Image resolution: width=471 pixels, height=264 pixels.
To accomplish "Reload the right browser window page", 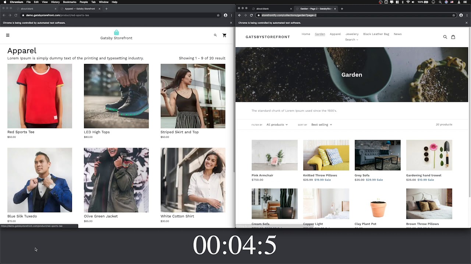I will click(x=251, y=15).
